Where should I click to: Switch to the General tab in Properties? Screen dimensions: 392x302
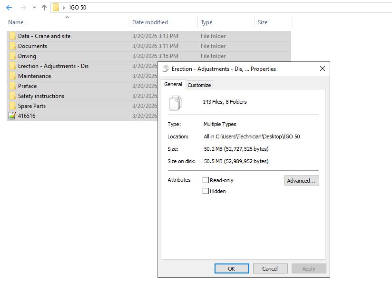pyautogui.click(x=173, y=84)
